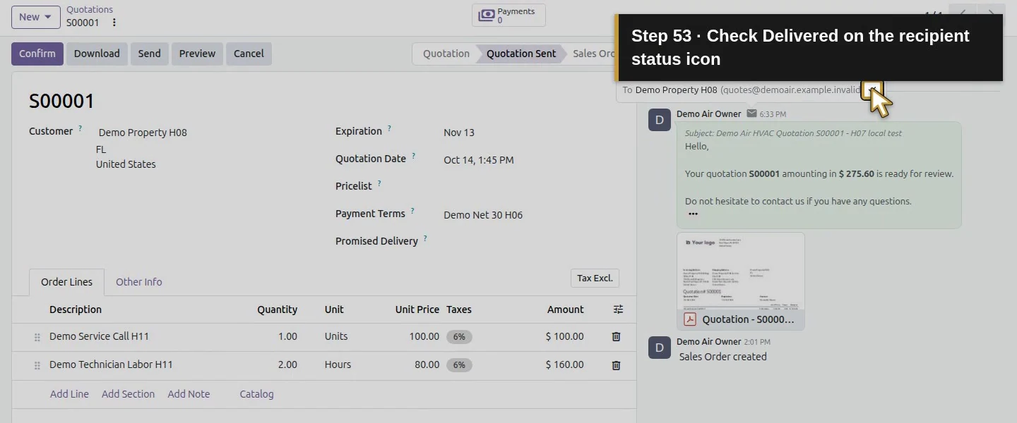The width and height of the screenshot is (1017, 423).
Task: Show help tooltip for Payment Terms
Action: pos(412,211)
